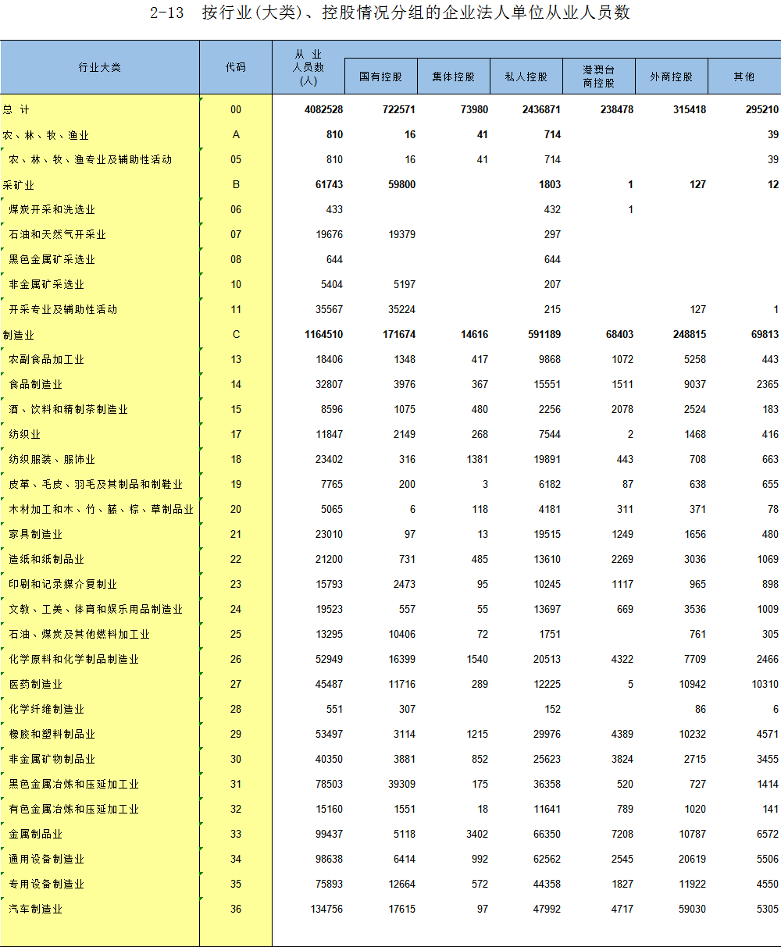Screen dimensions: 781x947
Task: Click the 印刷和记录媒介复制业 row label
Action: coord(62,585)
